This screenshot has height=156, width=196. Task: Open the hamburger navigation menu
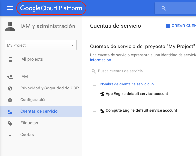[x=10, y=8]
